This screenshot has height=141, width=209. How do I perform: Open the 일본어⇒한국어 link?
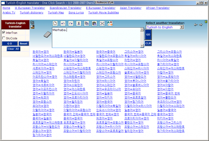click(42, 114)
